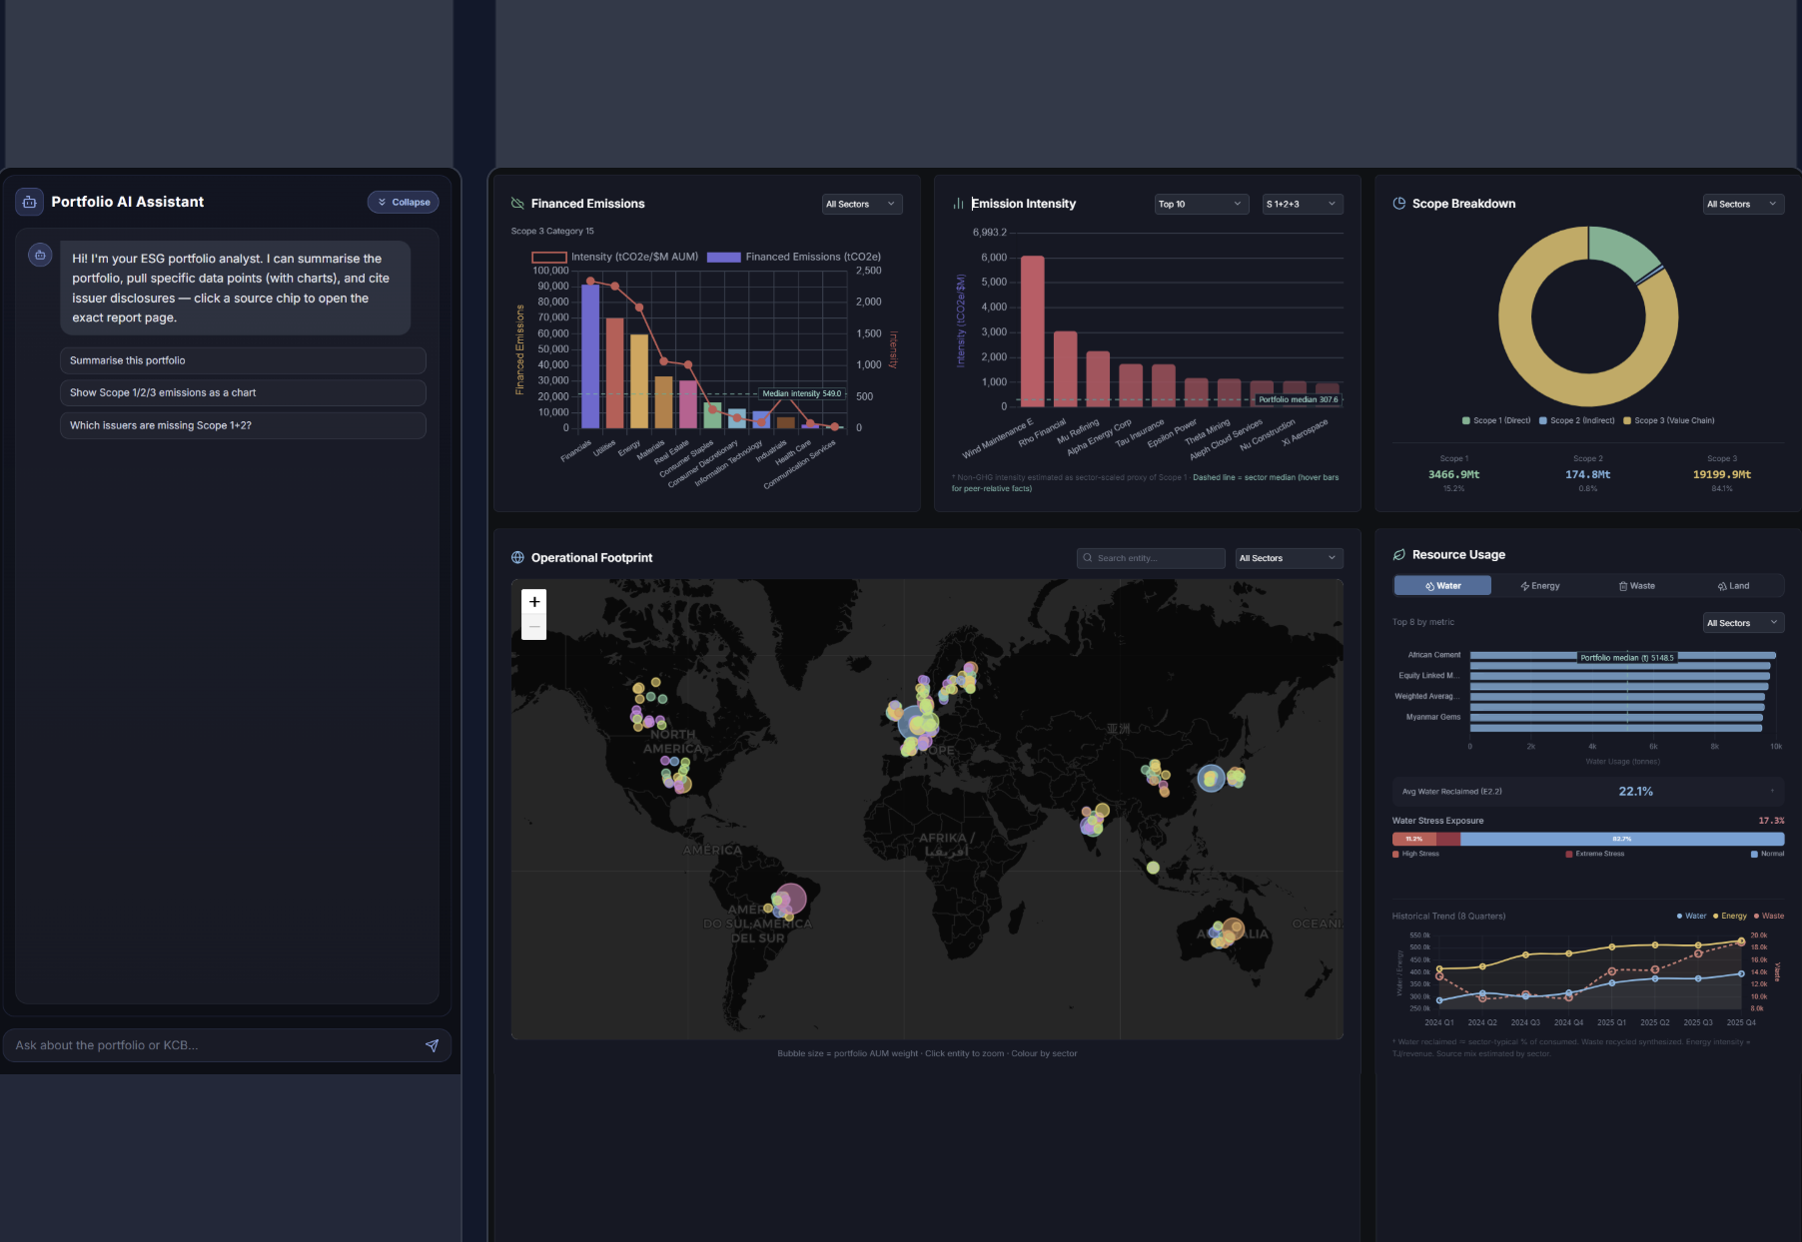Image resolution: width=1802 pixels, height=1242 pixels.
Task: Click the 11.2% High Stress bar segment
Action: pyautogui.click(x=1414, y=839)
